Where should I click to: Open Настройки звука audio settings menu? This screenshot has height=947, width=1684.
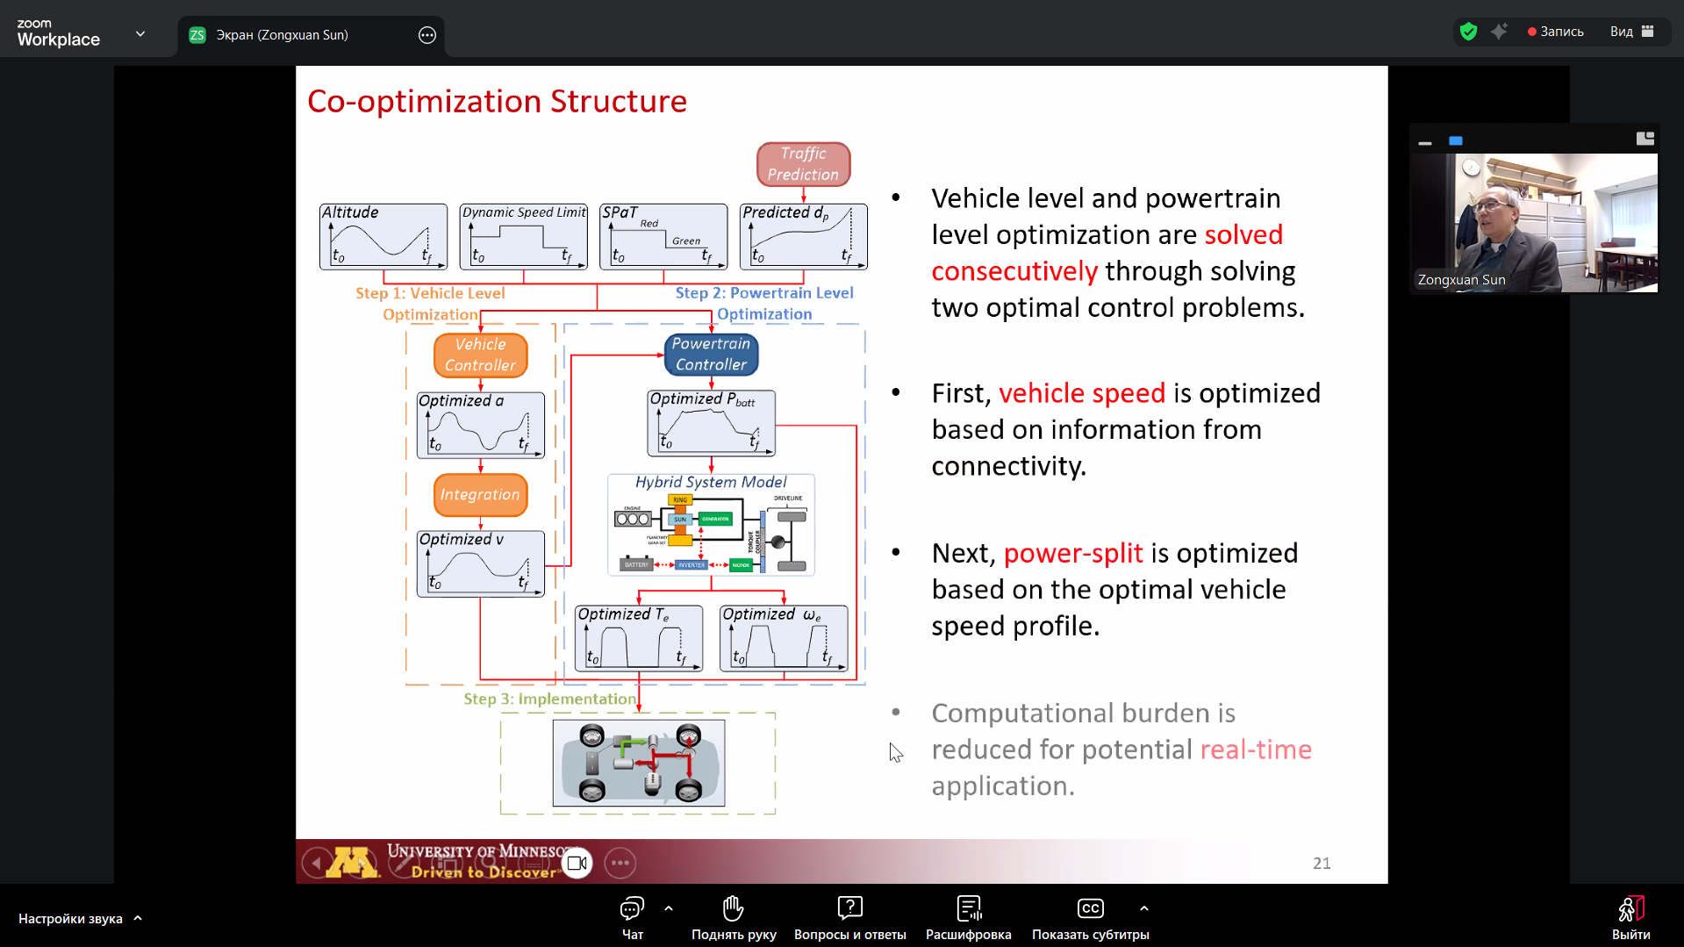tap(79, 919)
